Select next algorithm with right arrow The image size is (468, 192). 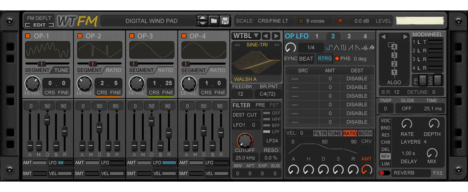click(405, 37)
